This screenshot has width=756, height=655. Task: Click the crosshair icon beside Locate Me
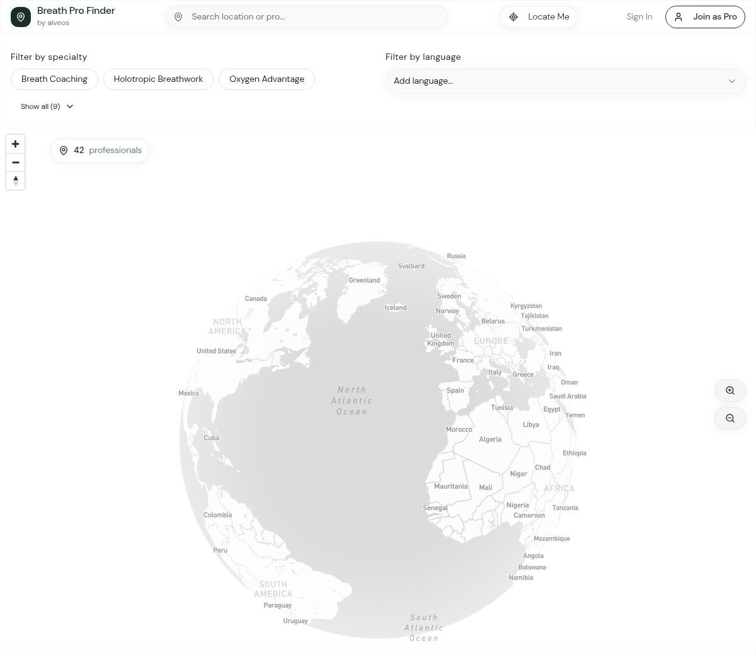pyautogui.click(x=513, y=17)
